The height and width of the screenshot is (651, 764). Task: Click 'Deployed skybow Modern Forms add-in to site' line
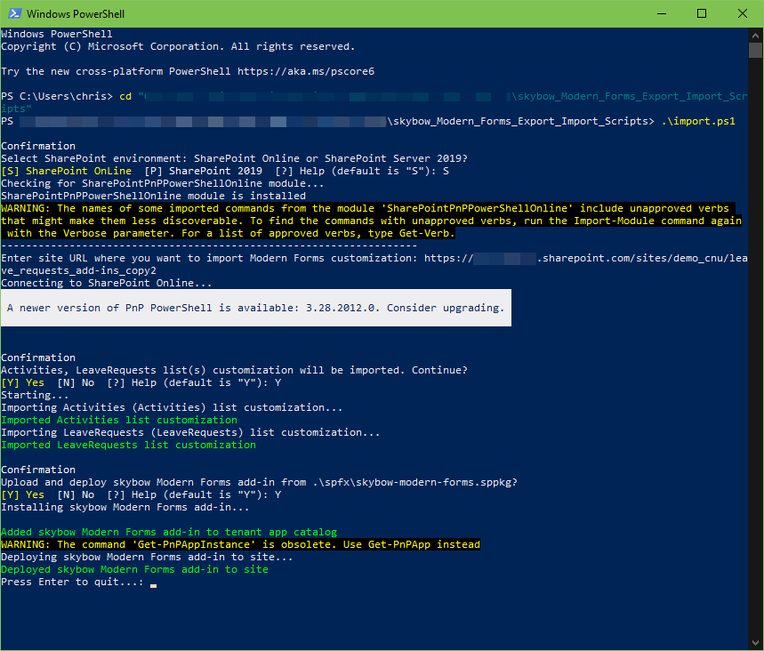(x=134, y=569)
